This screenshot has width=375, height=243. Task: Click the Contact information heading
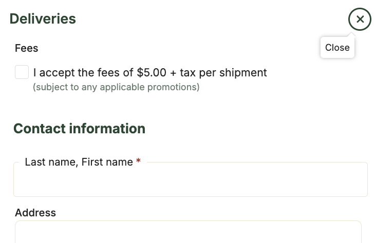(80, 129)
